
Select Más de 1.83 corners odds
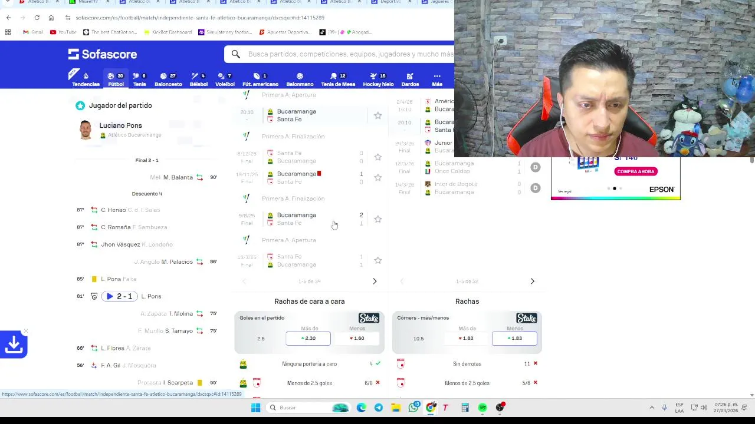click(466, 338)
